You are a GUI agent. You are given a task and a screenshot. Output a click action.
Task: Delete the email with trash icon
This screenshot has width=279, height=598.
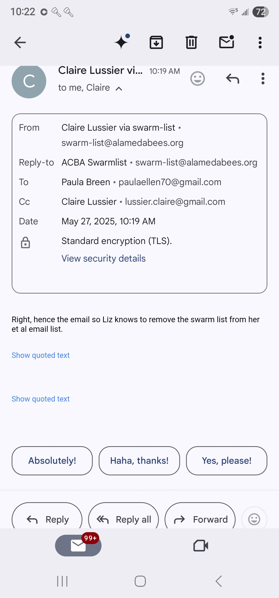coord(191,43)
